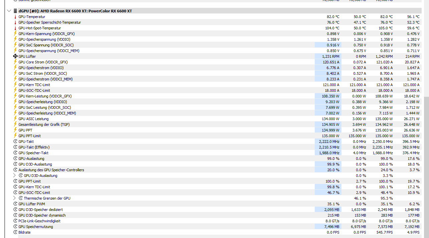The image size is (429, 238).
Task: Click lightning icon of GPU-Kern TDC-Limit amps row
Action: click(x=15, y=85)
